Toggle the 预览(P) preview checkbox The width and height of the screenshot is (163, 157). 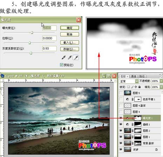(x=61, y=65)
